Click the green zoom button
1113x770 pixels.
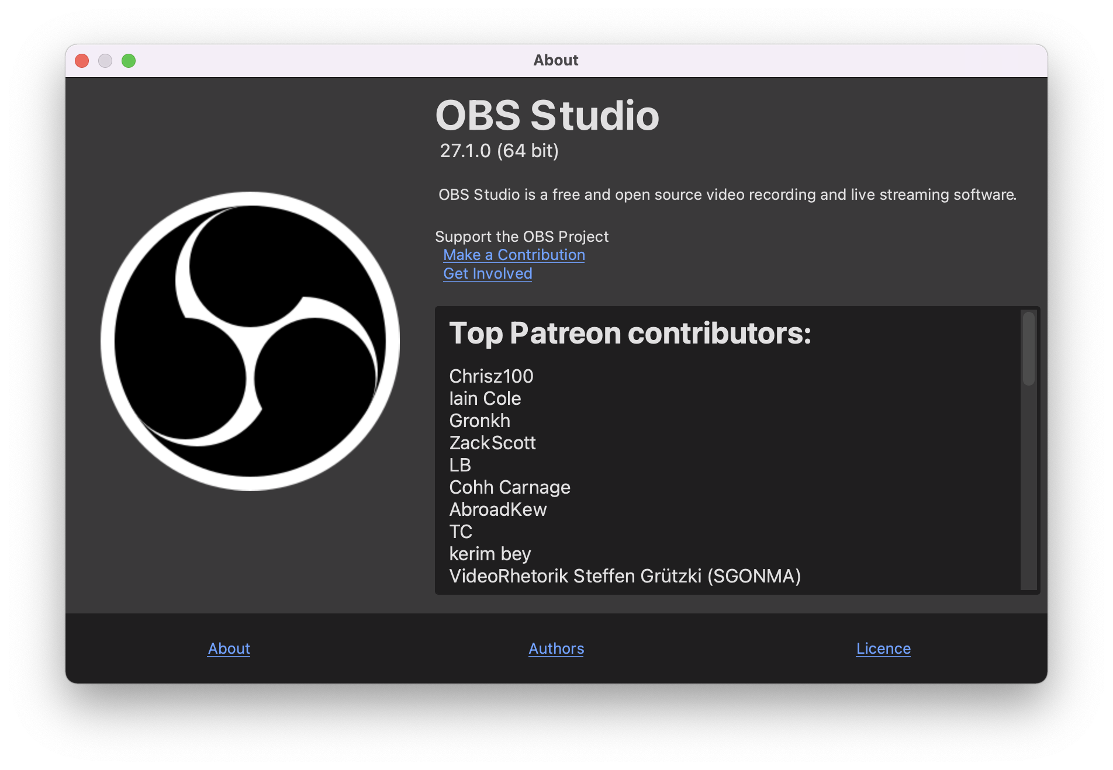pyautogui.click(x=129, y=60)
